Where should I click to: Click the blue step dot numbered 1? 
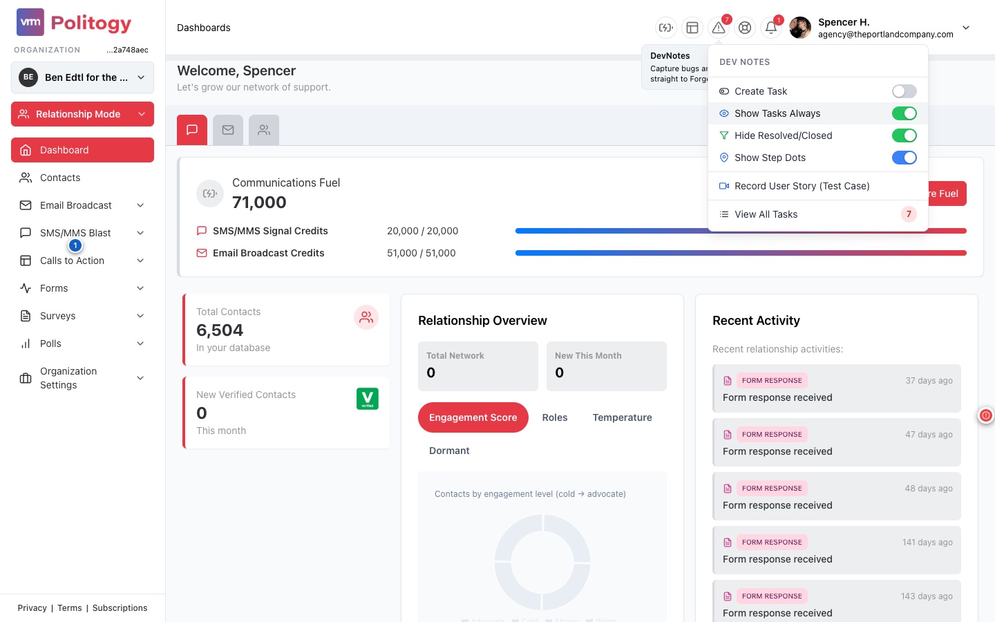point(75,245)
